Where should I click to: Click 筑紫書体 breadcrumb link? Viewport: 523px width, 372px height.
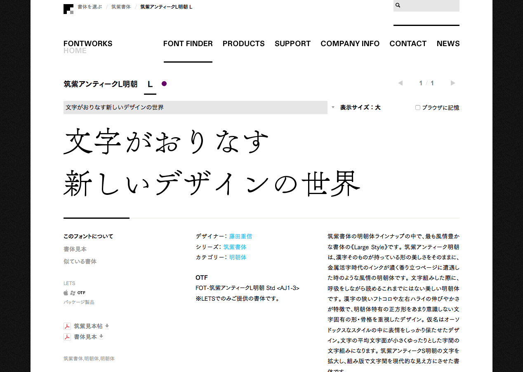[121, 7]
